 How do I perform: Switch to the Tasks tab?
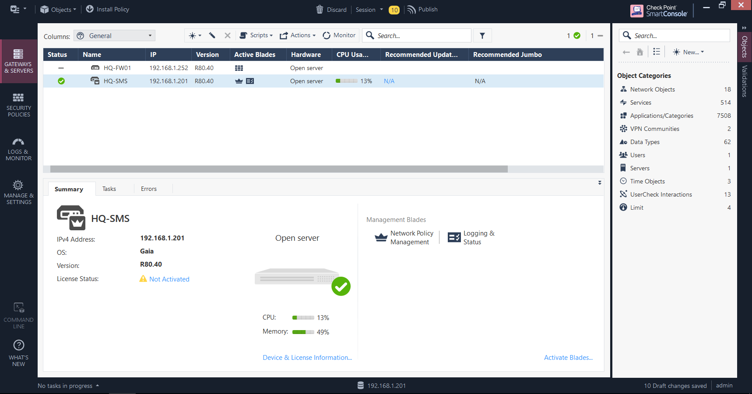coord(109,189)
